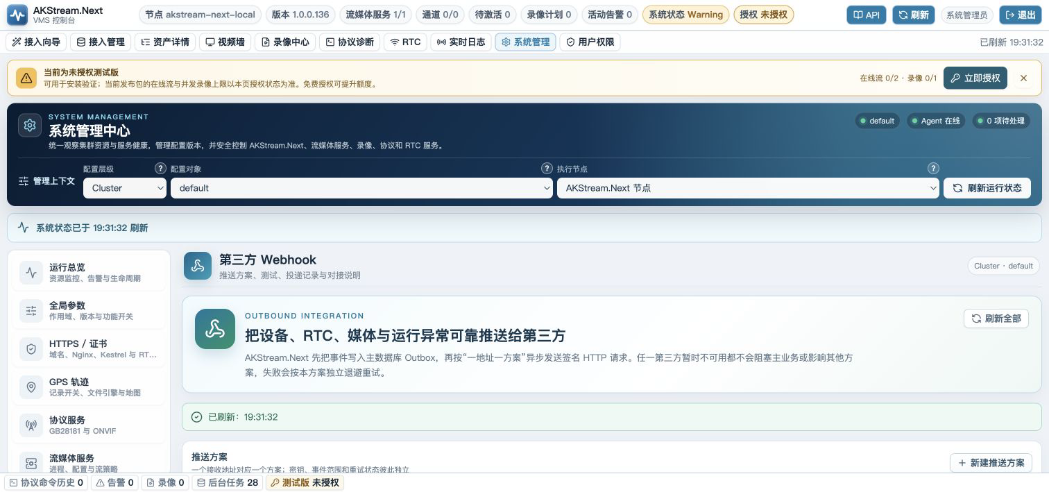Click 录像计划 0 chip
The image size is (1049, 492).
click(549, 15)
